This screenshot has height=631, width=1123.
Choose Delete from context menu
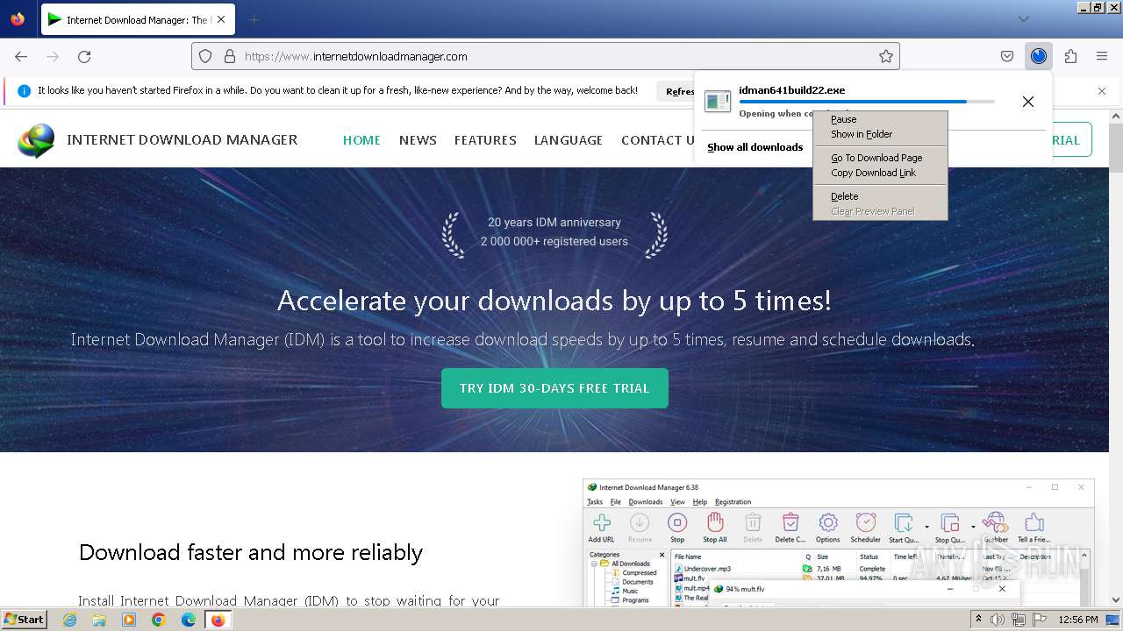click(880, 196)
